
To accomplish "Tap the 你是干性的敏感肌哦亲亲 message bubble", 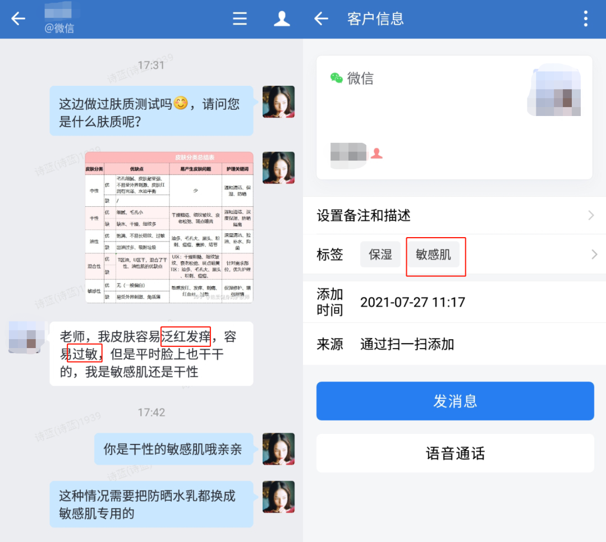I will click(x=173, y=449).
